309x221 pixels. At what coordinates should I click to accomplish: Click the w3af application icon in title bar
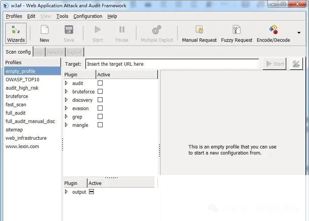6,6
